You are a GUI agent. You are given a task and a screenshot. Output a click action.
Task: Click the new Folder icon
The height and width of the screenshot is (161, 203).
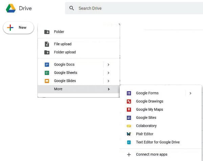[x=47, y=32]
